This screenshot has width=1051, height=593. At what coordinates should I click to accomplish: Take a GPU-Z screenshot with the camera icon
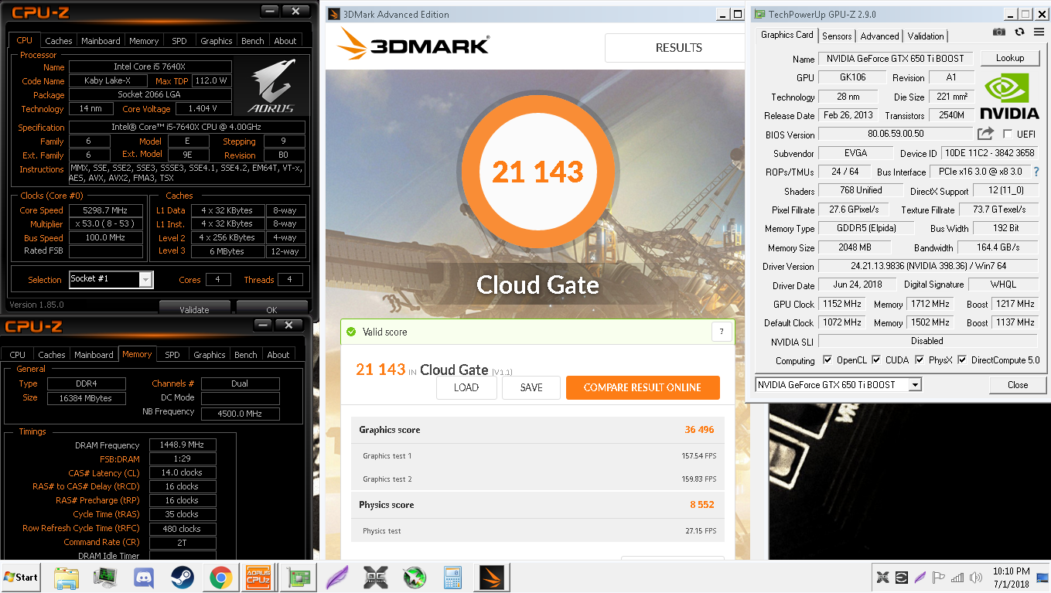coord(999,32)
